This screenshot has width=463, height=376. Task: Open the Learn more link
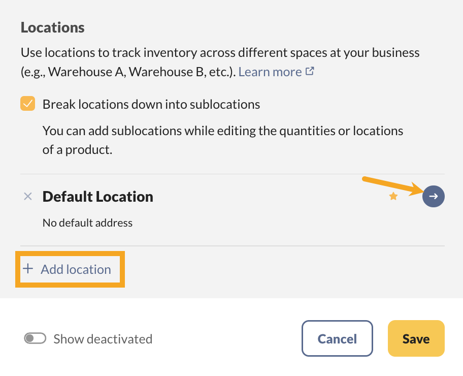[x=270, y=72]
